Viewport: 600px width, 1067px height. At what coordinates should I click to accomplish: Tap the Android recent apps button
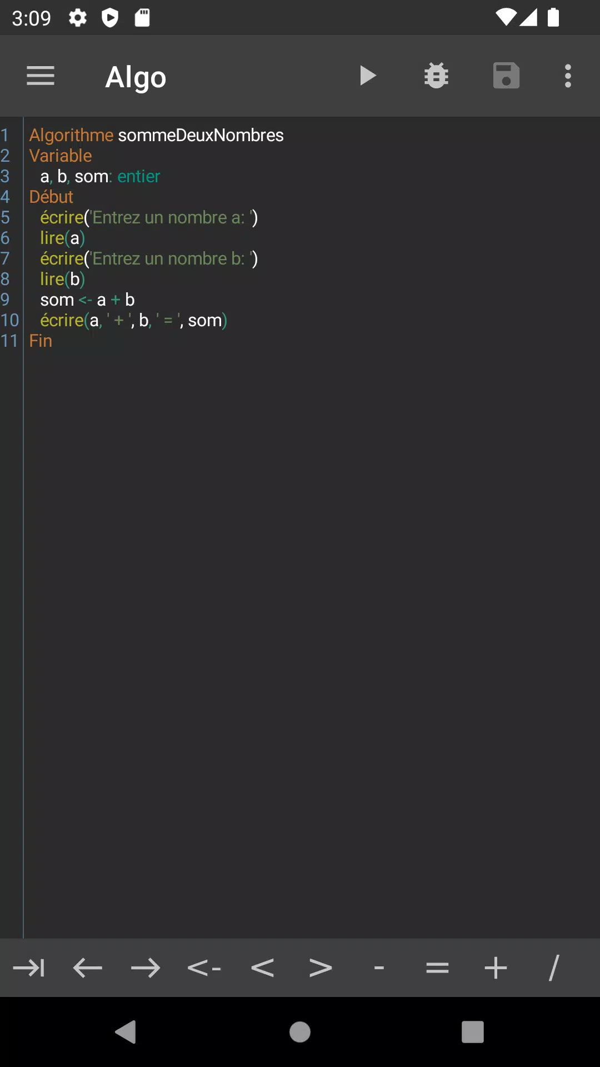(473, 1032)
